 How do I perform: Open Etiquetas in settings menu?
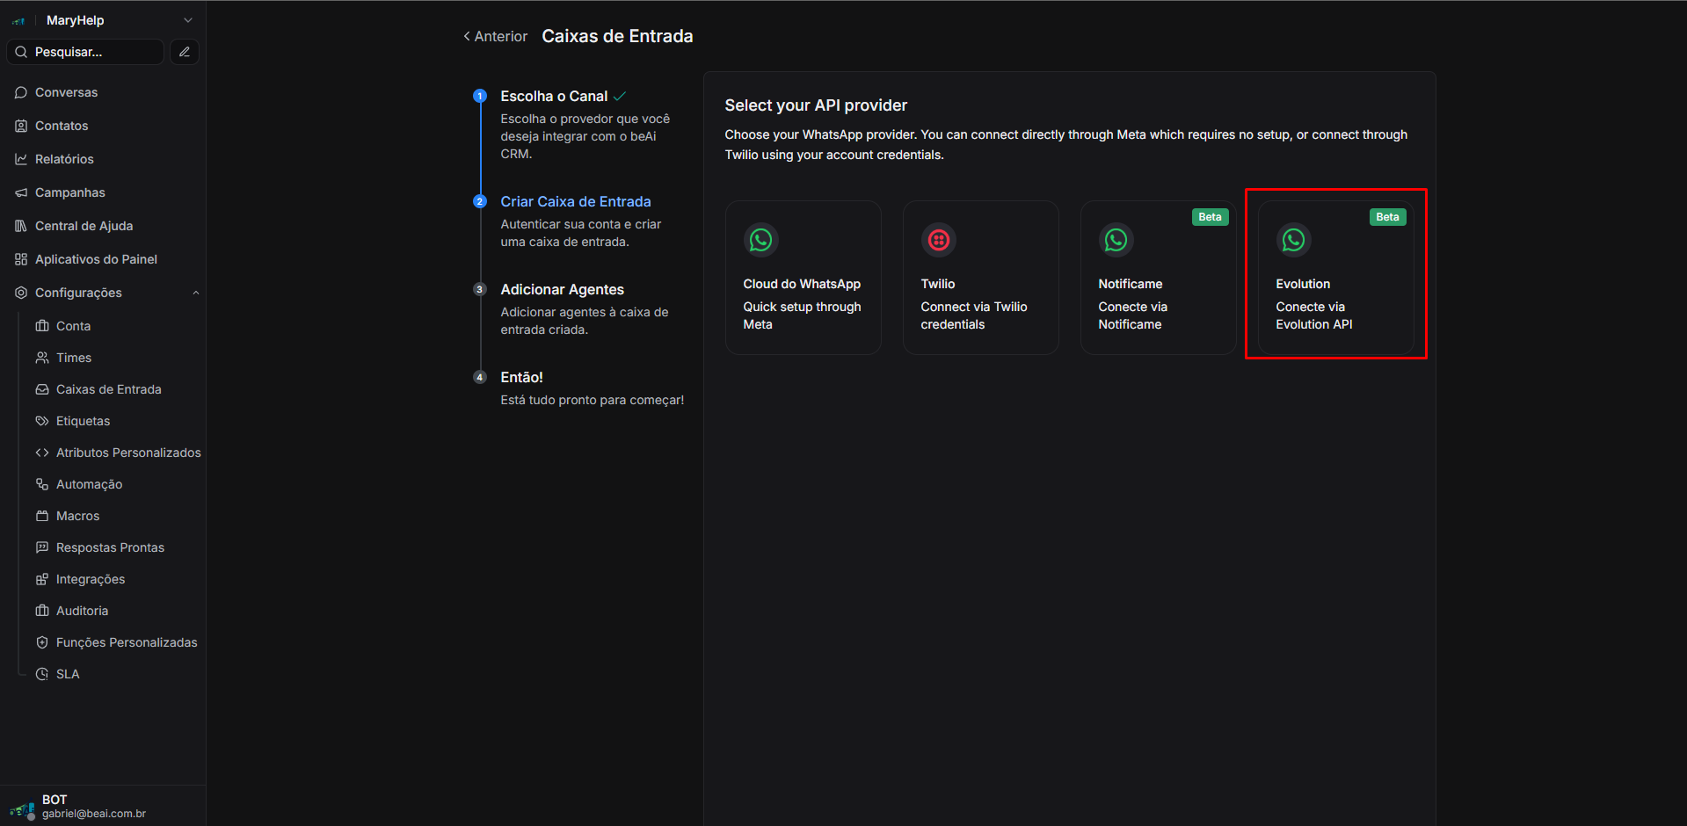(x=83, y=421)
